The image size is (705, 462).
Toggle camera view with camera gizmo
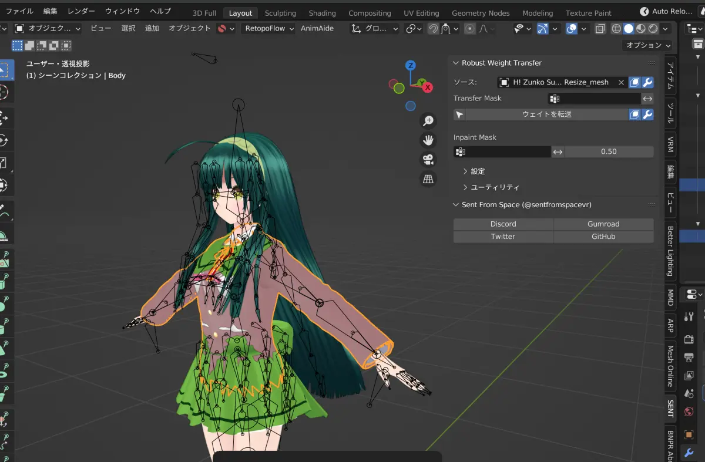click(x=428, y=160)
